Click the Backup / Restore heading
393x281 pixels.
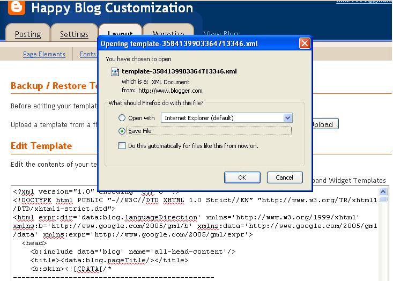[x=54, y=86]
